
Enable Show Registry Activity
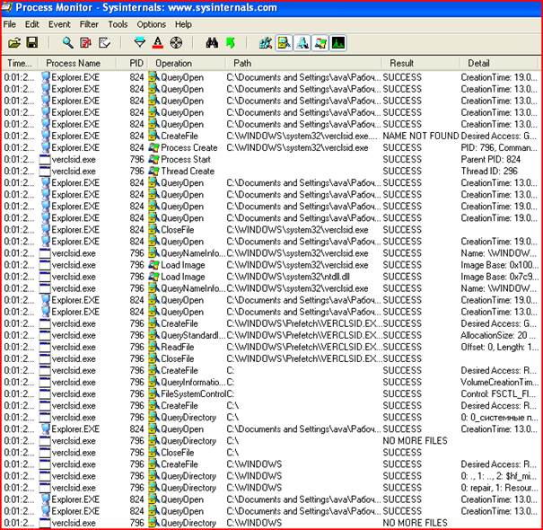266,43
